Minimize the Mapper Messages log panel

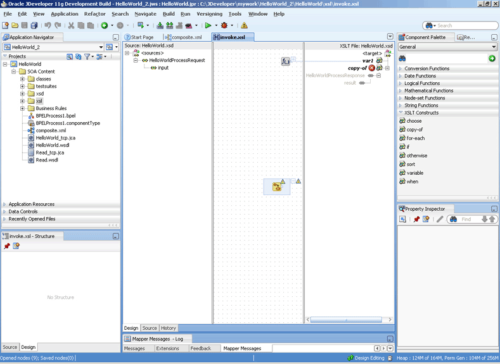pos(390,339)
